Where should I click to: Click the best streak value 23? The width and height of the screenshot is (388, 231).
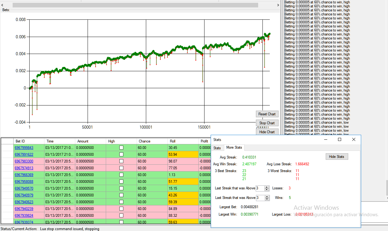244,171
